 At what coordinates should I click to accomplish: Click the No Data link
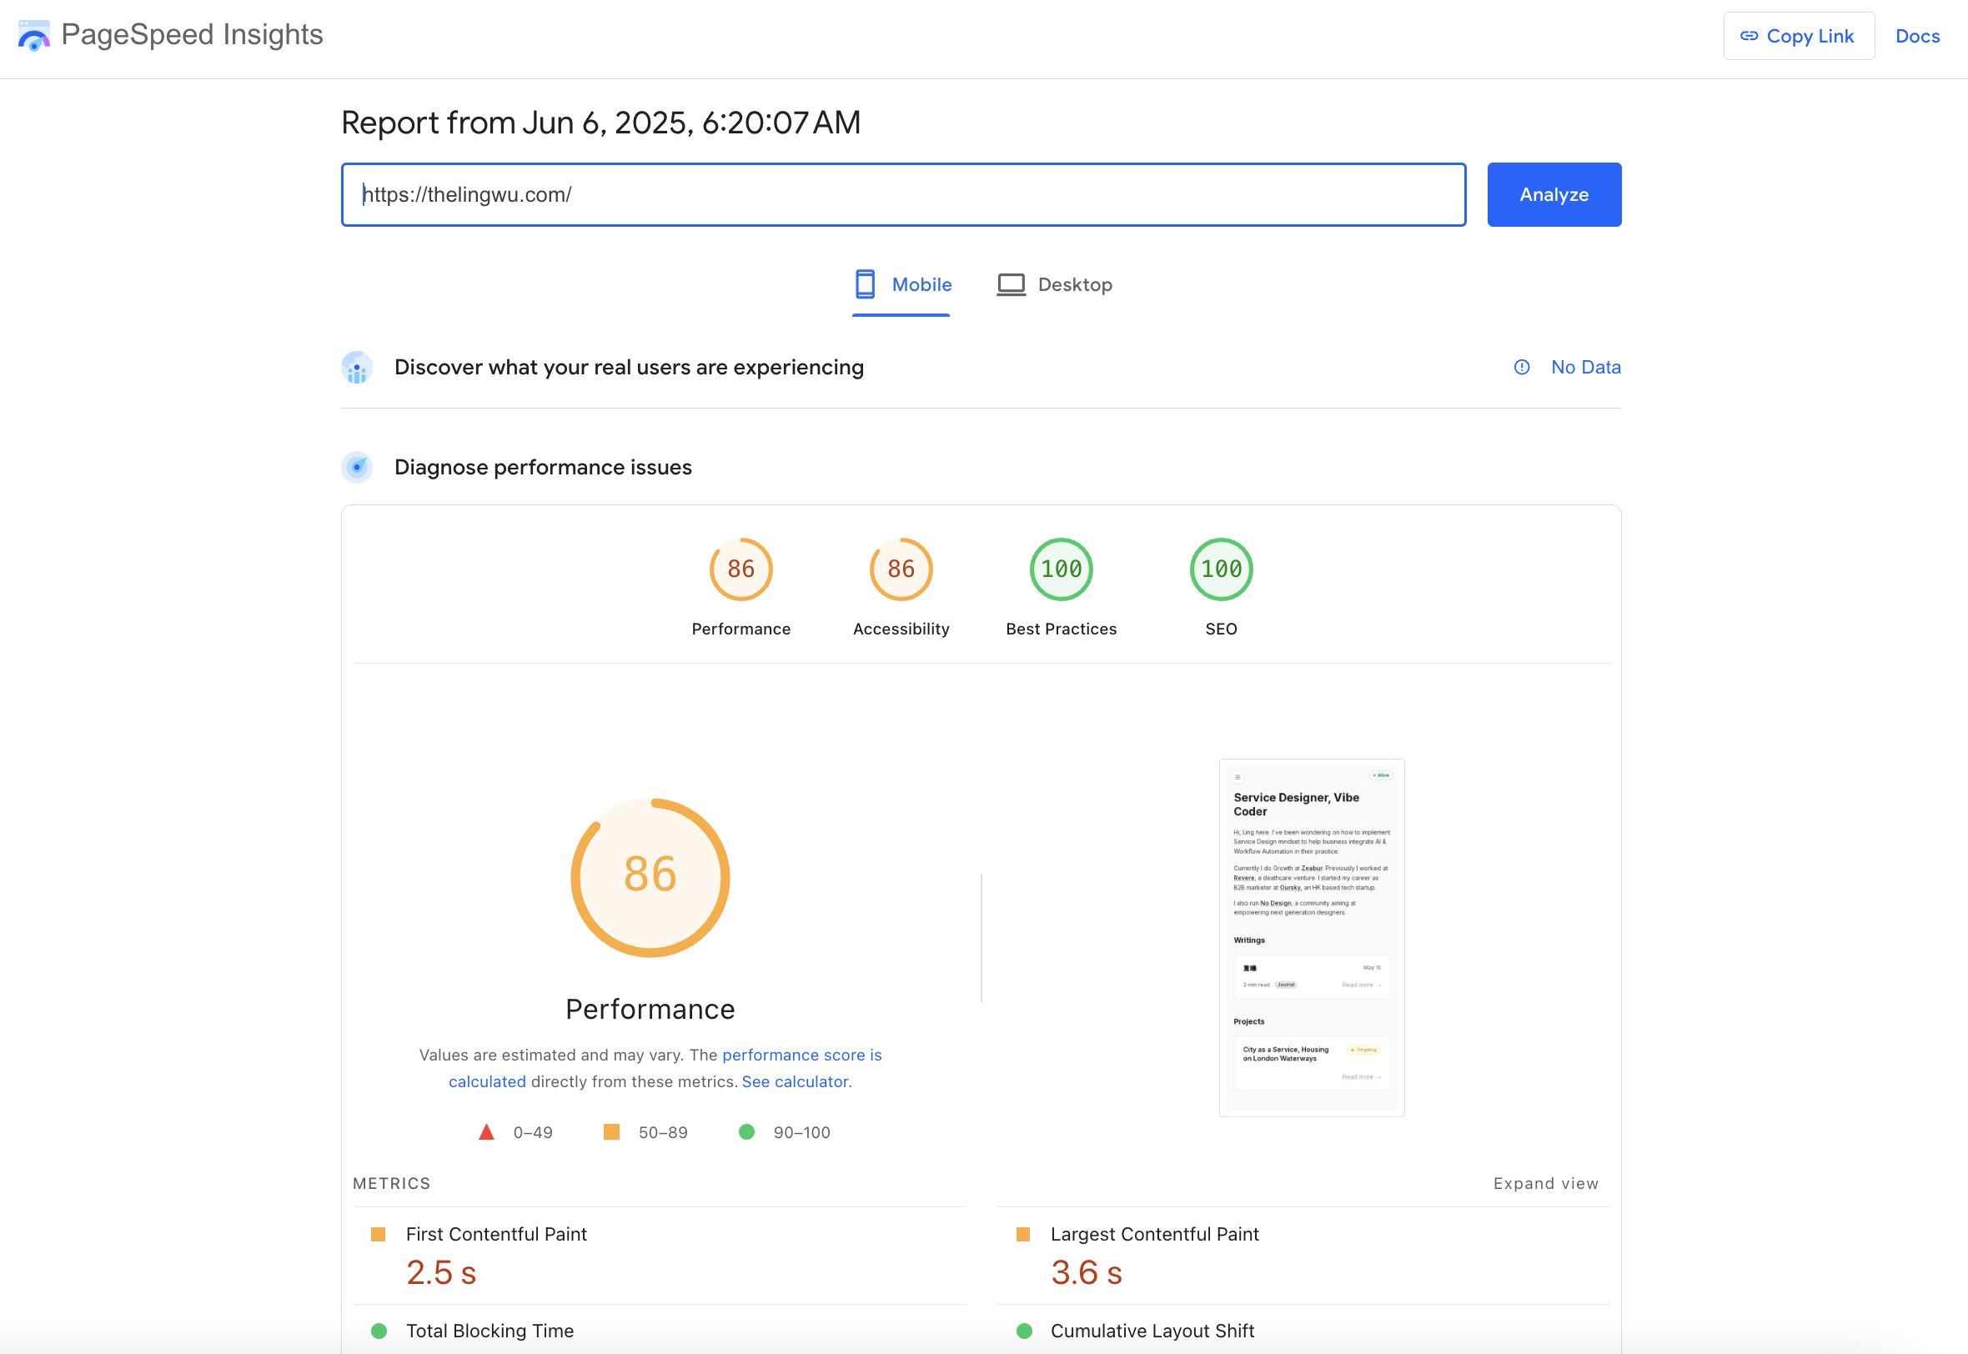click(x=1585, y=368)
